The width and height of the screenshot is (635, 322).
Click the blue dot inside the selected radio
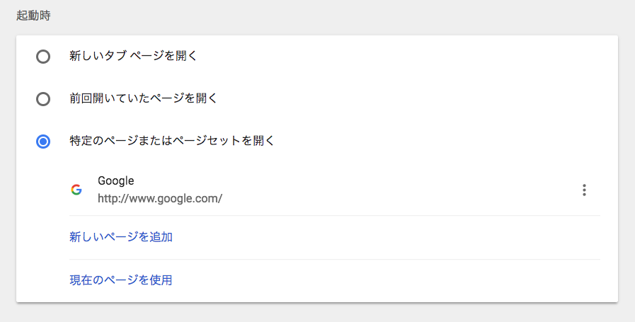43,142
